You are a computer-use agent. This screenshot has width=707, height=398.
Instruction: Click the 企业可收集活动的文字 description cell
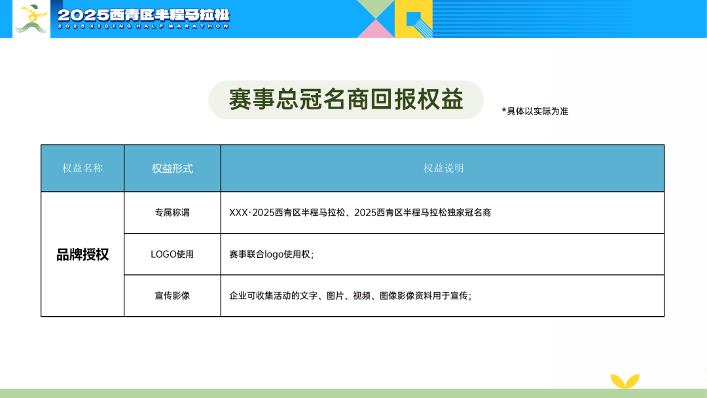pos(350,296)
